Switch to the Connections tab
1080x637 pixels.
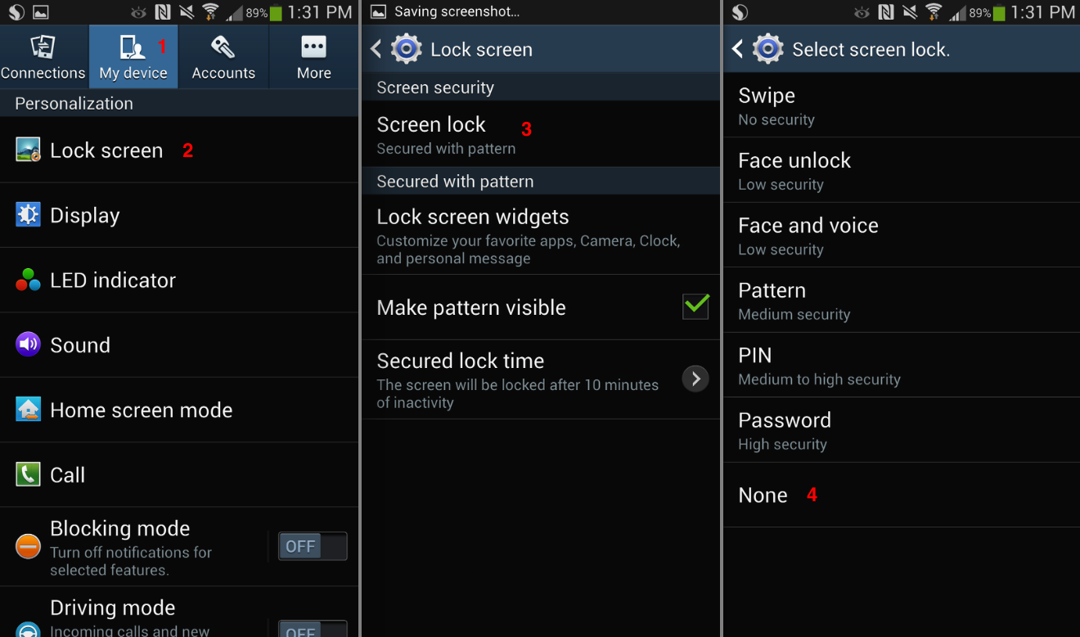click(43, 56)
